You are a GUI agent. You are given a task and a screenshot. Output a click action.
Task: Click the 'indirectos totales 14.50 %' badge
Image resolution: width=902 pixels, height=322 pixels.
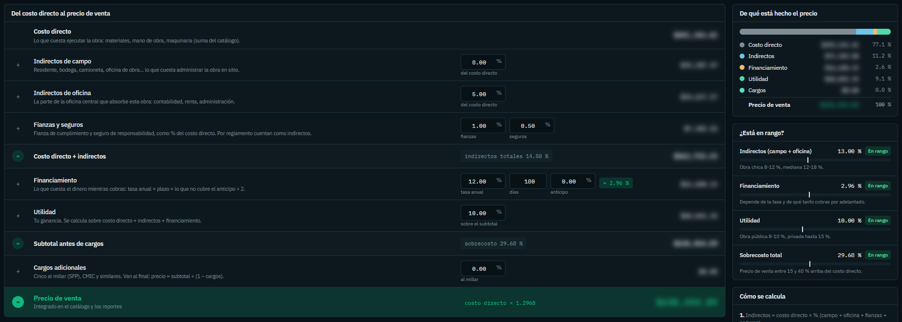(x=507, y=156)
